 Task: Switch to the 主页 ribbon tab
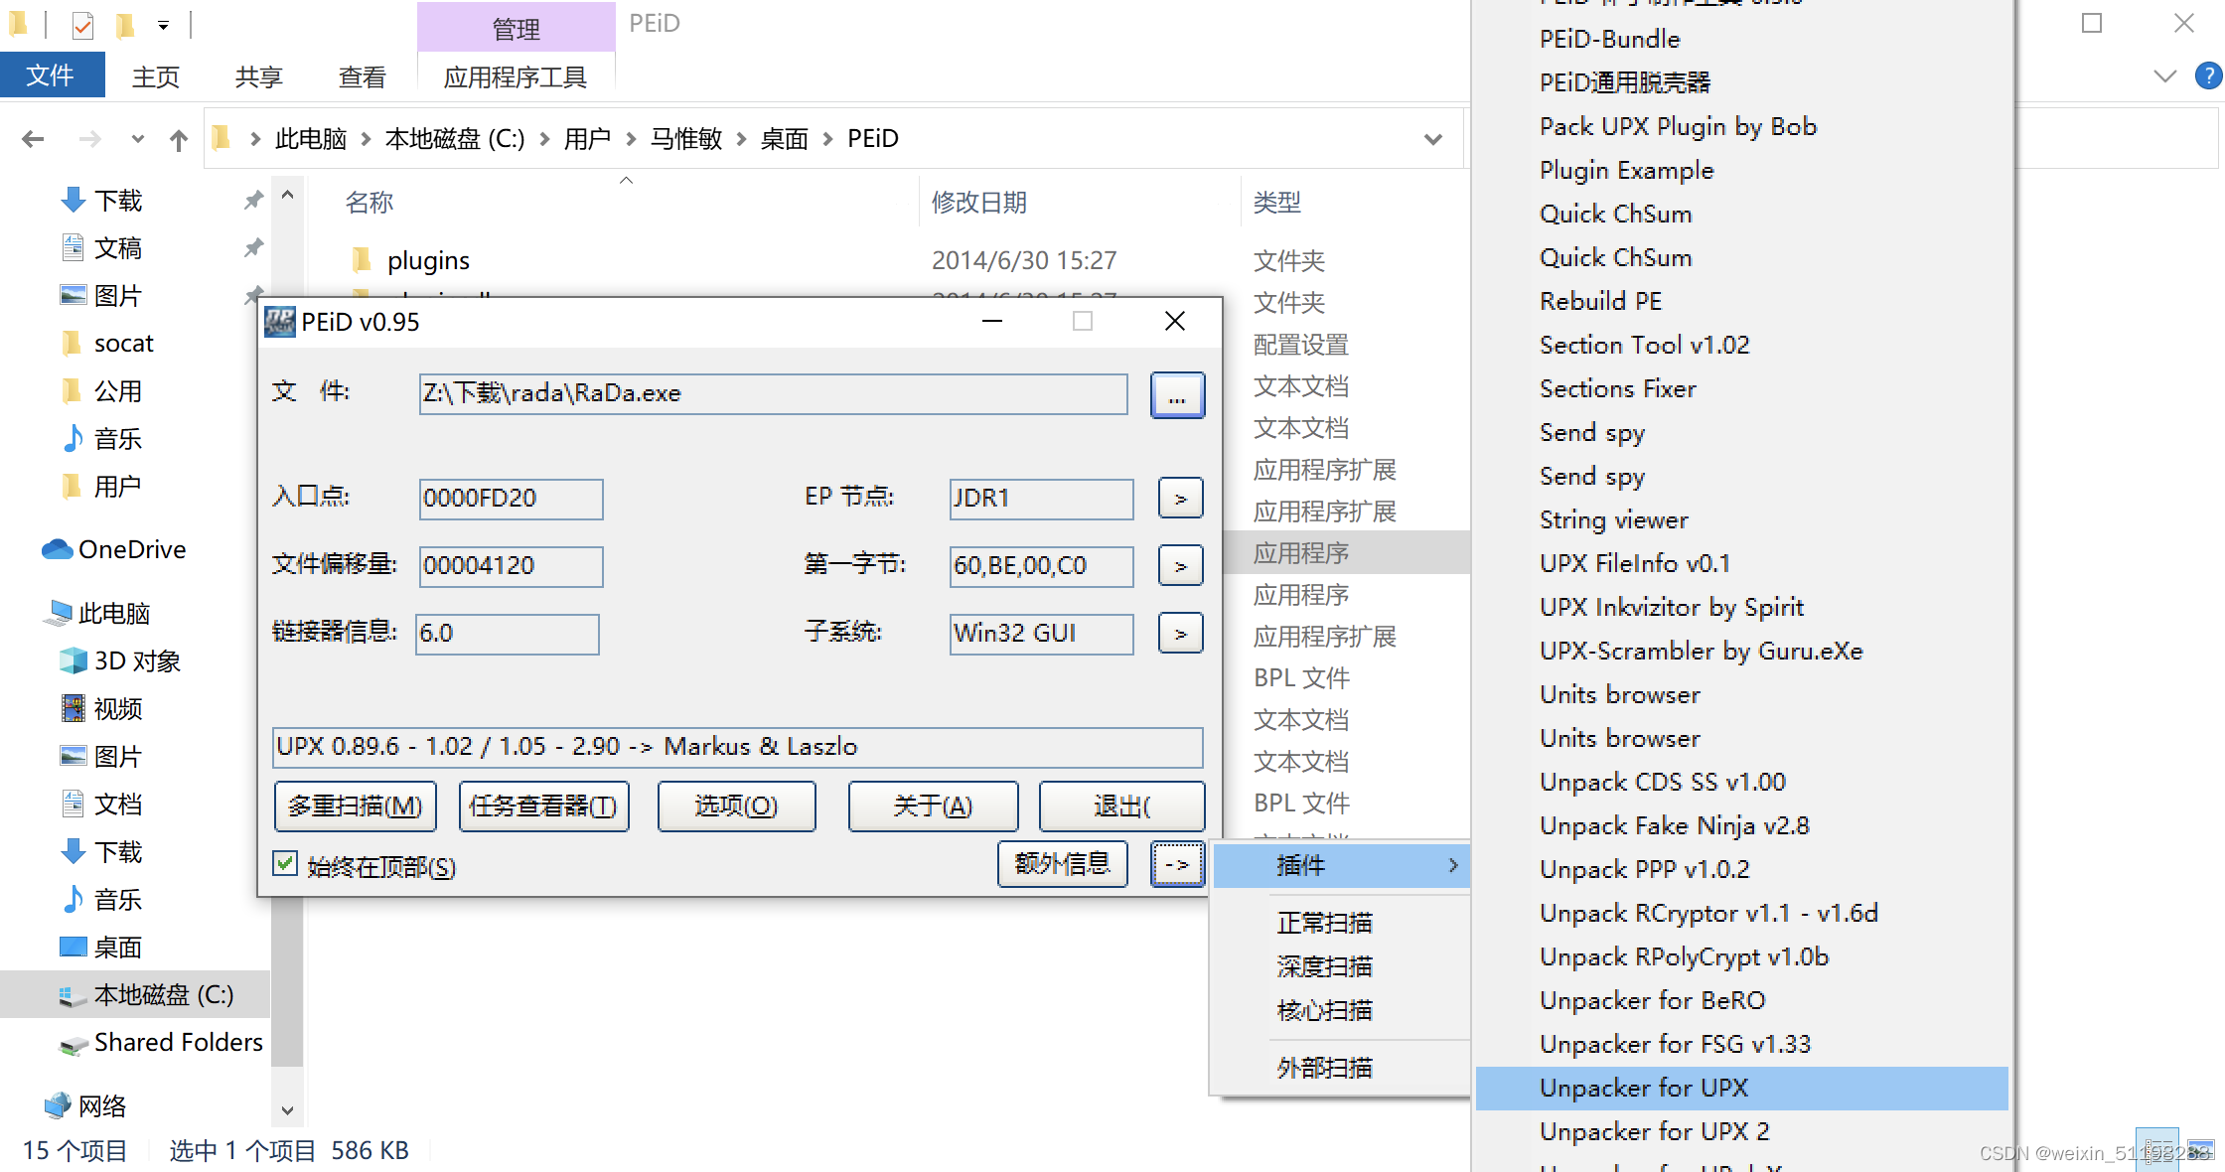(x=156, y=76)
